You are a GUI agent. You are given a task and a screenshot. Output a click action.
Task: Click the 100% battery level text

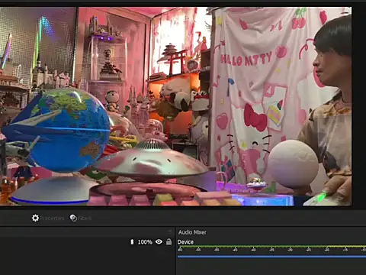coord(145,242)
